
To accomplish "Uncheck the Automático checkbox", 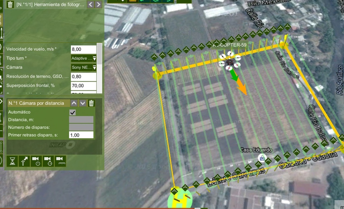I will (73, 113).
